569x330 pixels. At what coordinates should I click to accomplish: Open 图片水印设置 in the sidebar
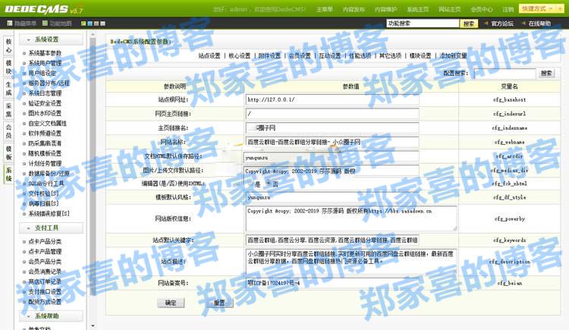pos(45,113)
